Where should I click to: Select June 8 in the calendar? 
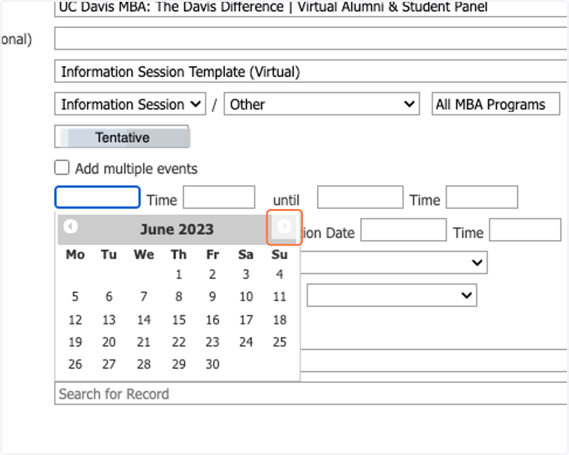(x=179, y=297)
